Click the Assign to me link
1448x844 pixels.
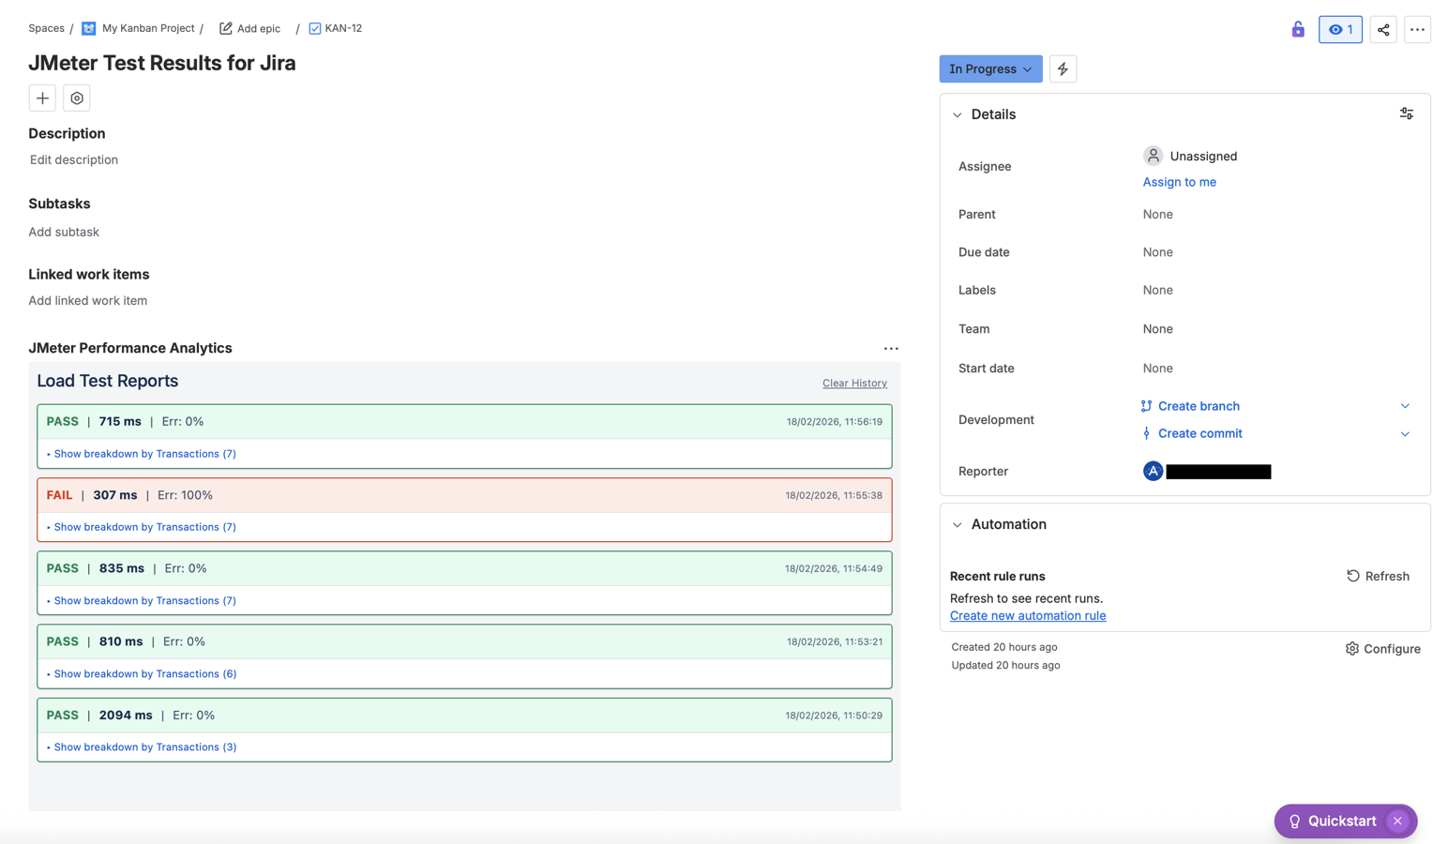click(1180, 181)
